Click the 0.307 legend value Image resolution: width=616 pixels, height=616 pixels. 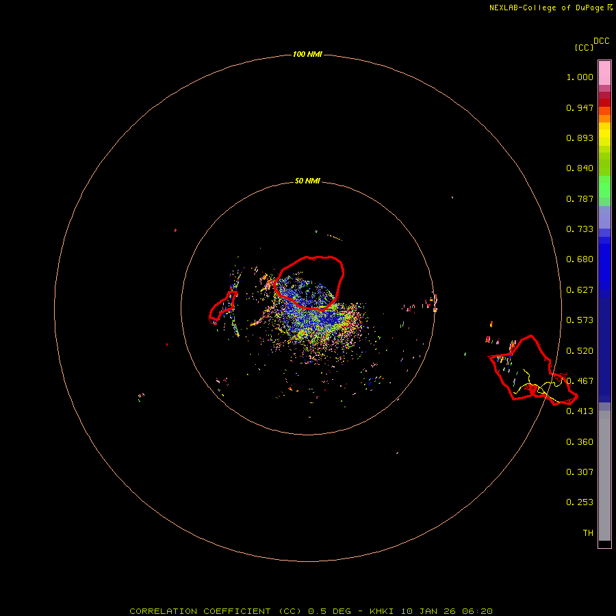[x=580, y=472]
